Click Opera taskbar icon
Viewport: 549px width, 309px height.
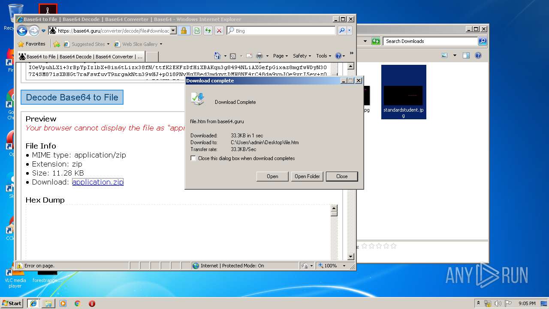coord(92,303)
